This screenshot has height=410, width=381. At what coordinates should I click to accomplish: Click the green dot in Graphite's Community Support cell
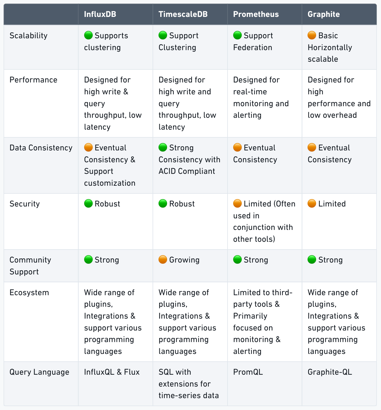tap(312, 260)
